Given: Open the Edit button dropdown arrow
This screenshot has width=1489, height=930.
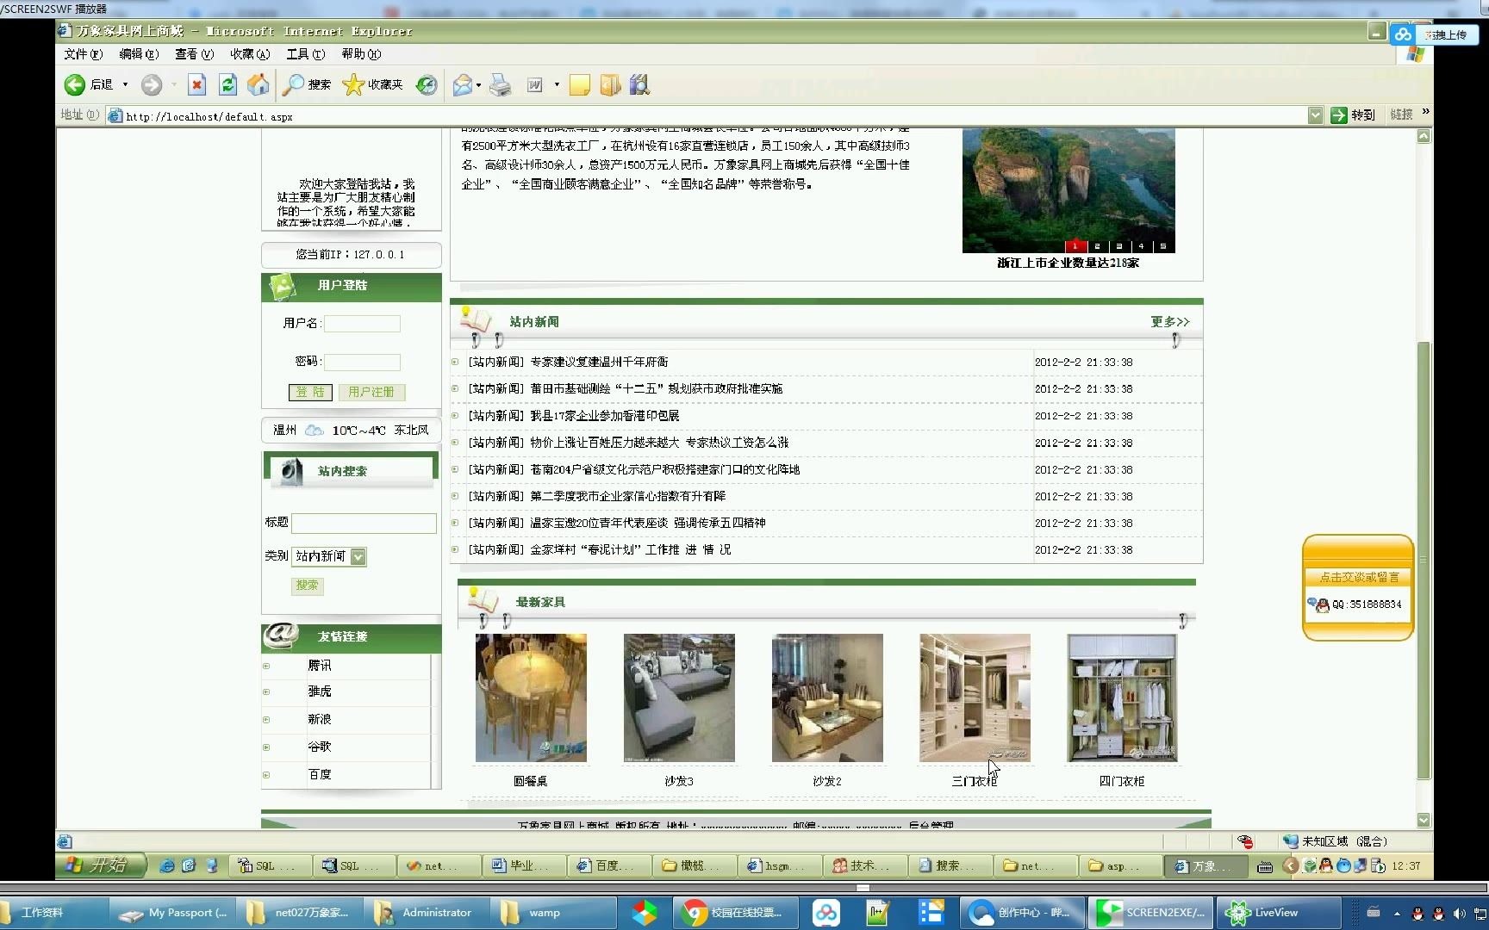Looking at the screenshot, I should coord(557,84).
